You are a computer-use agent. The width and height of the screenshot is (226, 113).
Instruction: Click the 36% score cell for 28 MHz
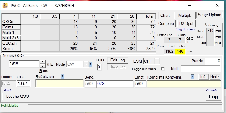click(127, 49)
